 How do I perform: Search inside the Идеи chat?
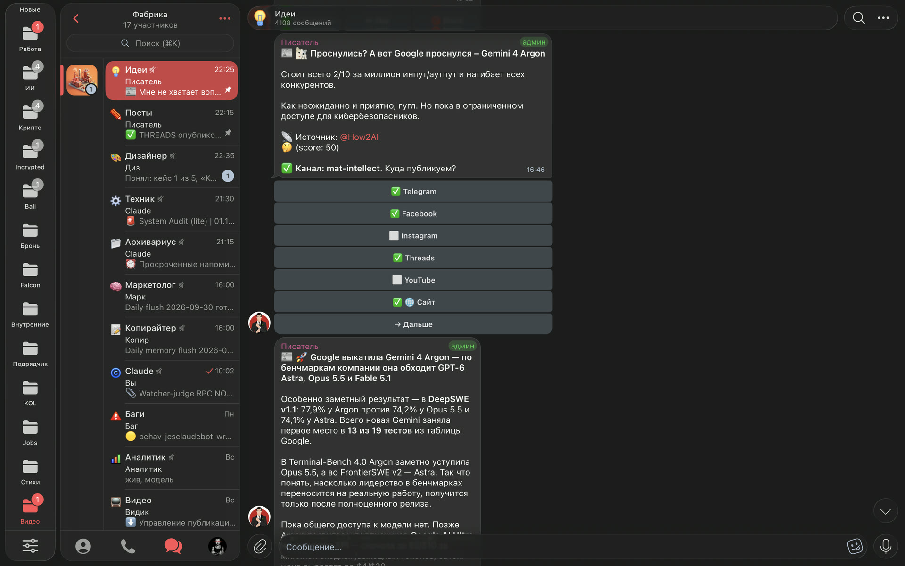859,18
